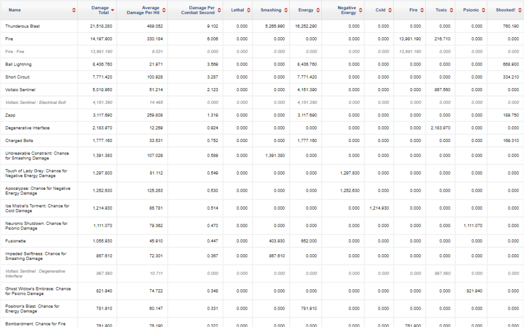Click the sort arrows beside Psionic header
Viewport: 525px width, 327px height.
coord(483,10)
